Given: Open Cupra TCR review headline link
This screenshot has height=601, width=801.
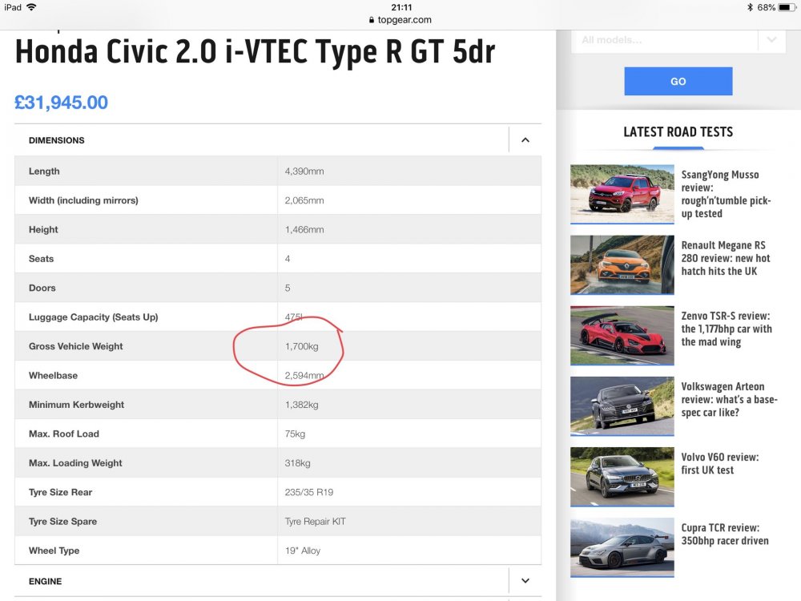Looking at the screenshot, I should coord(724,534).
